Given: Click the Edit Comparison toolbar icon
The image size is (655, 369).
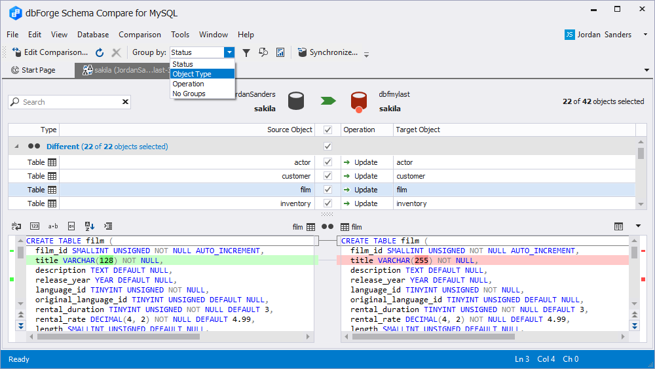Looking at the screenshot, I should pyautogui.click(x=17, y=52).
